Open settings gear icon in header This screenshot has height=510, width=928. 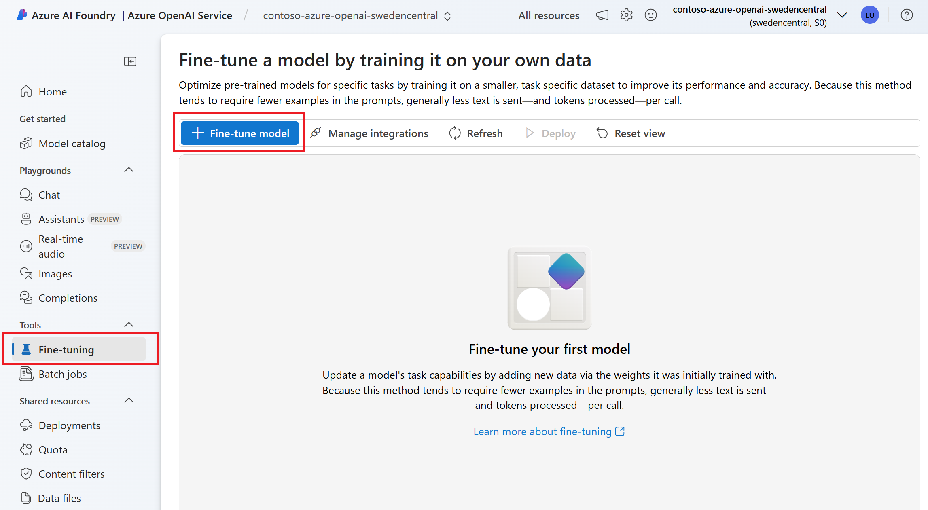pyautogui.click(x=626, y=15)
